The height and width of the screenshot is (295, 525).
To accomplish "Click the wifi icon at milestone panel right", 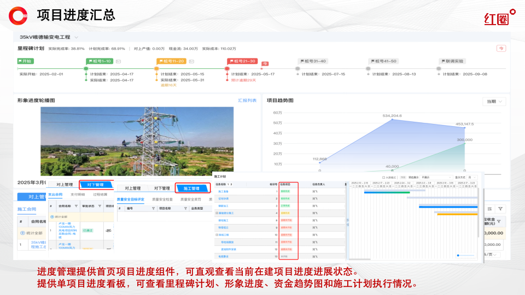I will click(x=501, y=48).
